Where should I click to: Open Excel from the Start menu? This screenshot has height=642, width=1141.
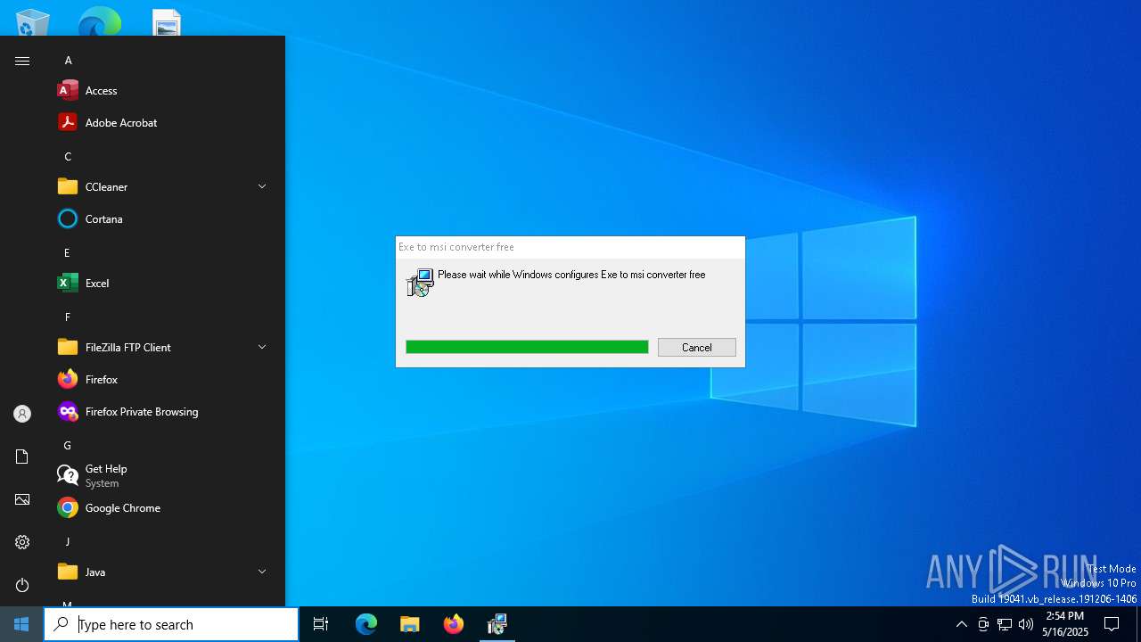coord(164,283)
